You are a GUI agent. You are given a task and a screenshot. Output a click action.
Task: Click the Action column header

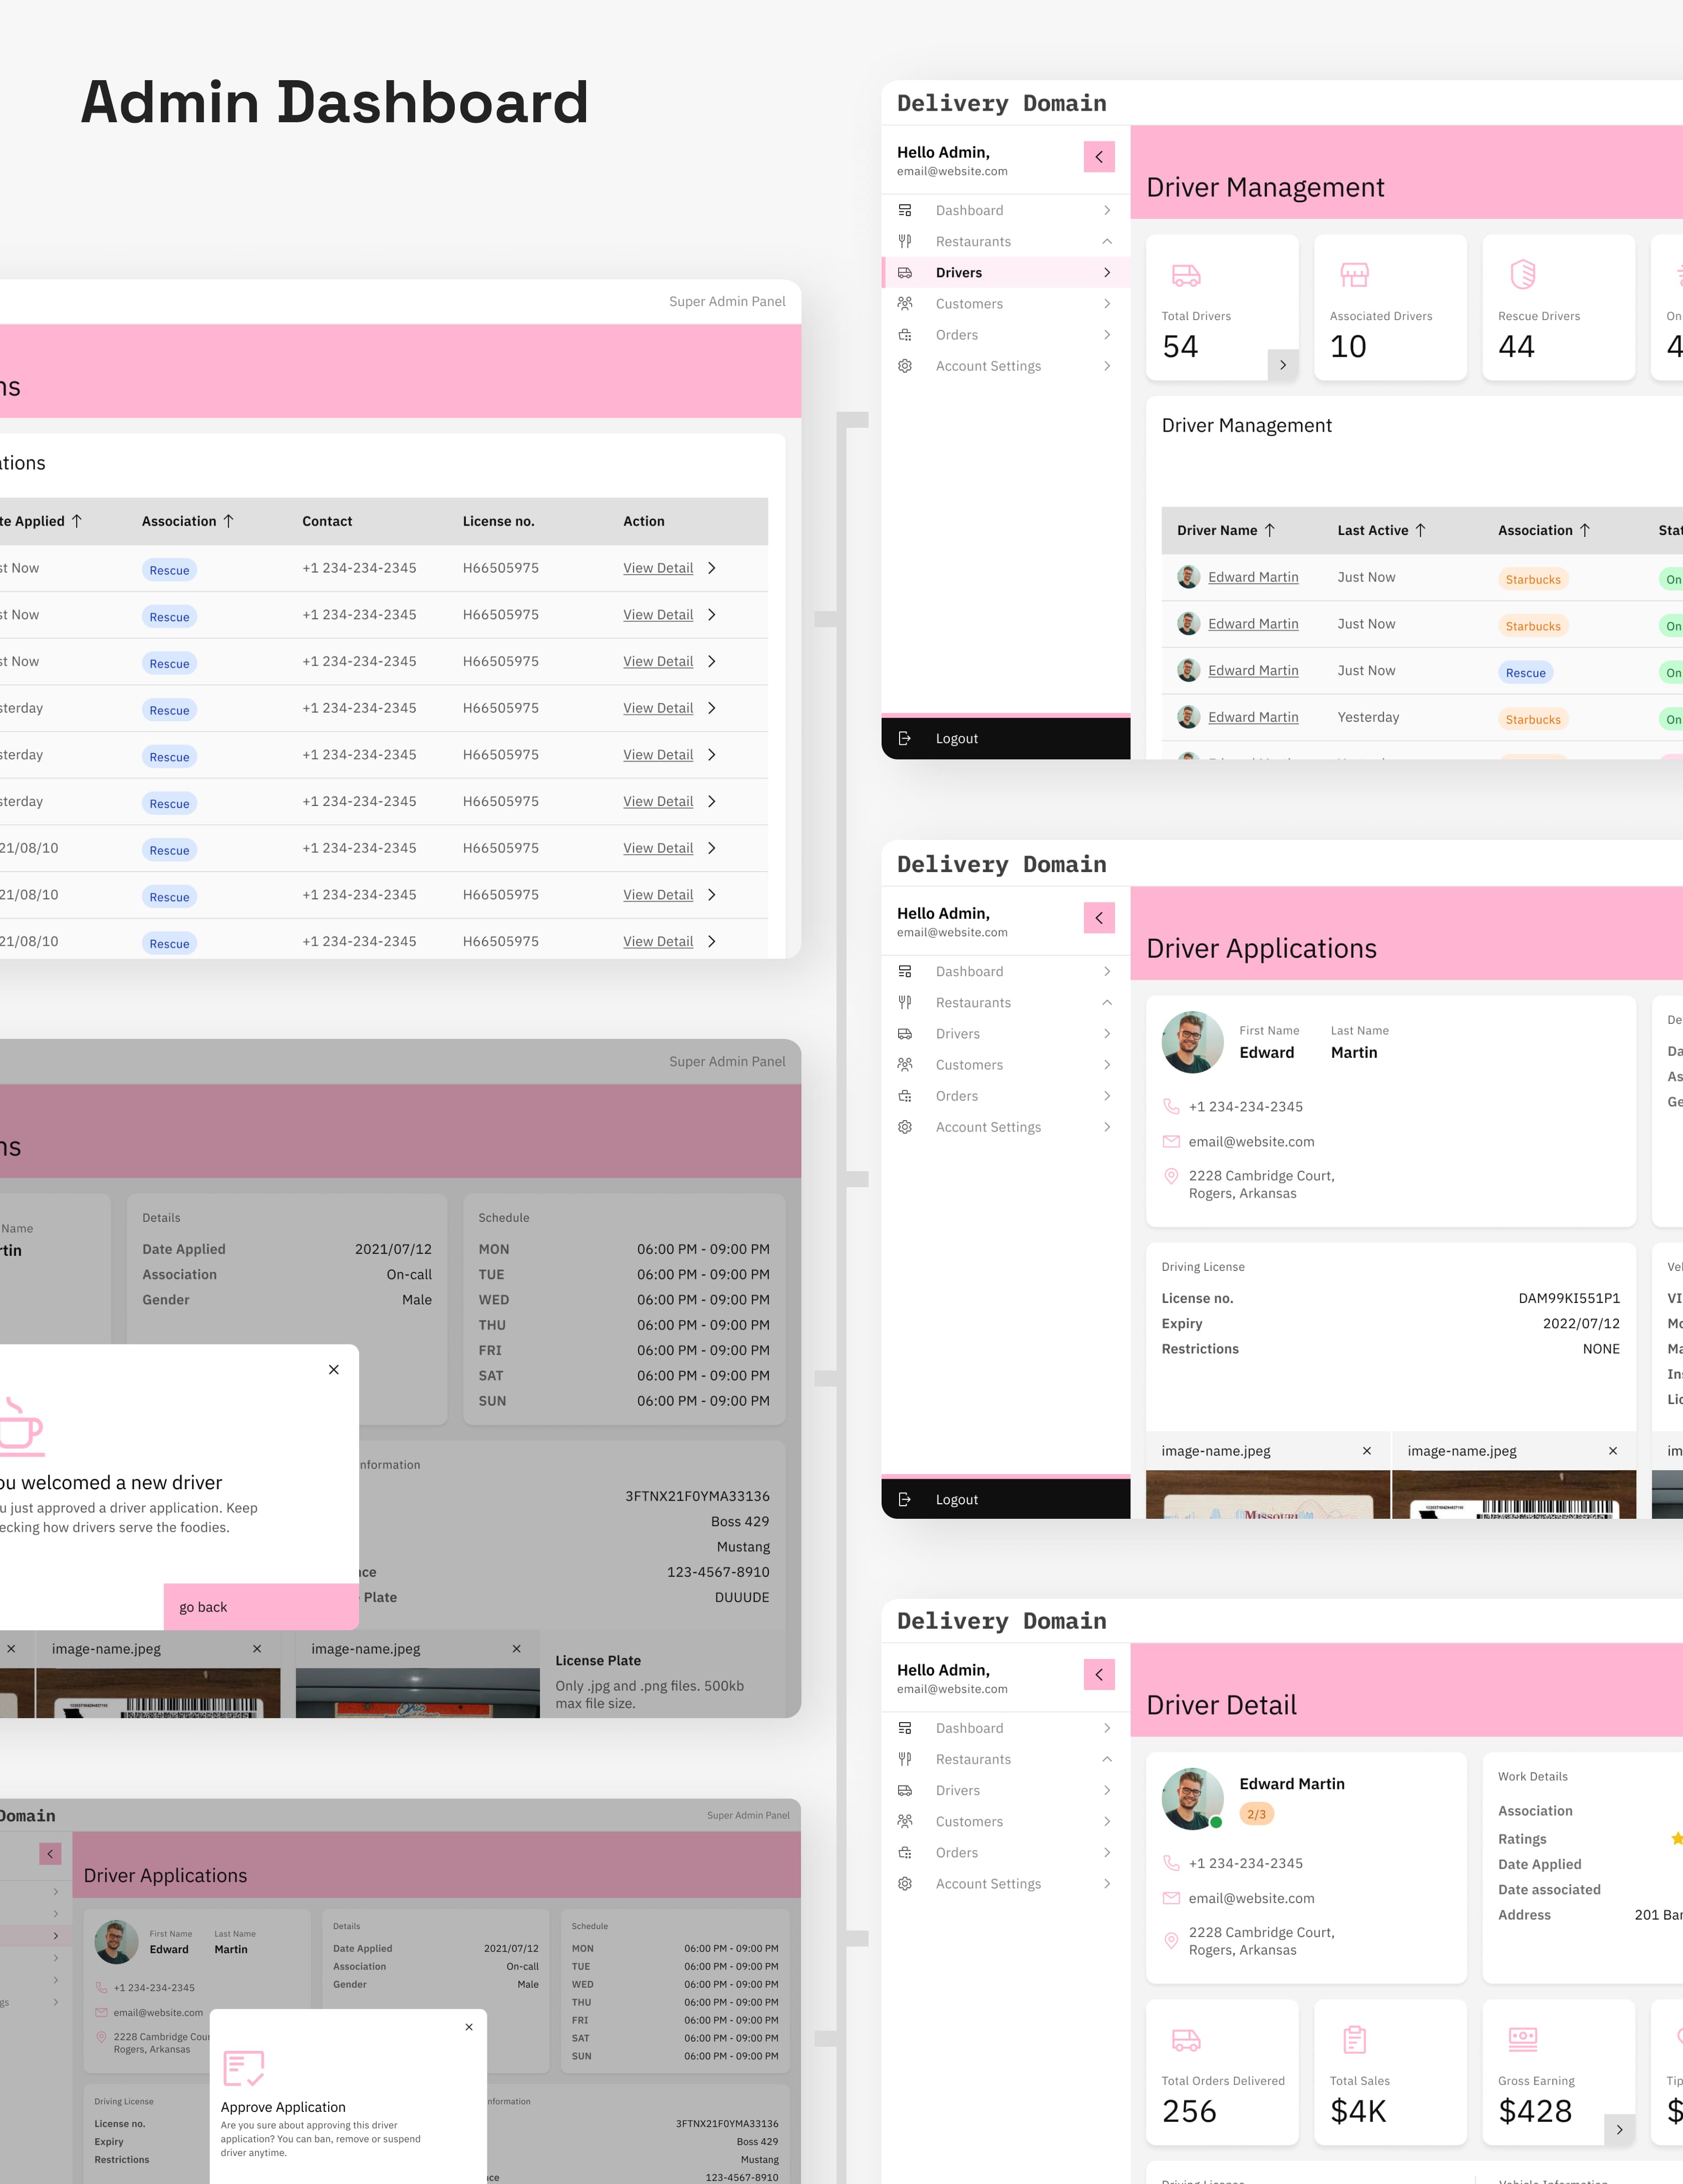(644, 521)
